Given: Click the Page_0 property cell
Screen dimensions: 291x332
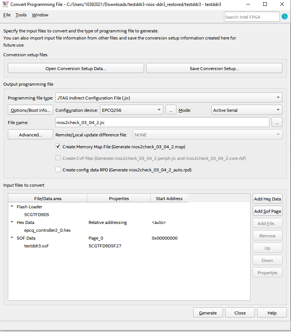Looking at the screenshot, I should (96, 238).
